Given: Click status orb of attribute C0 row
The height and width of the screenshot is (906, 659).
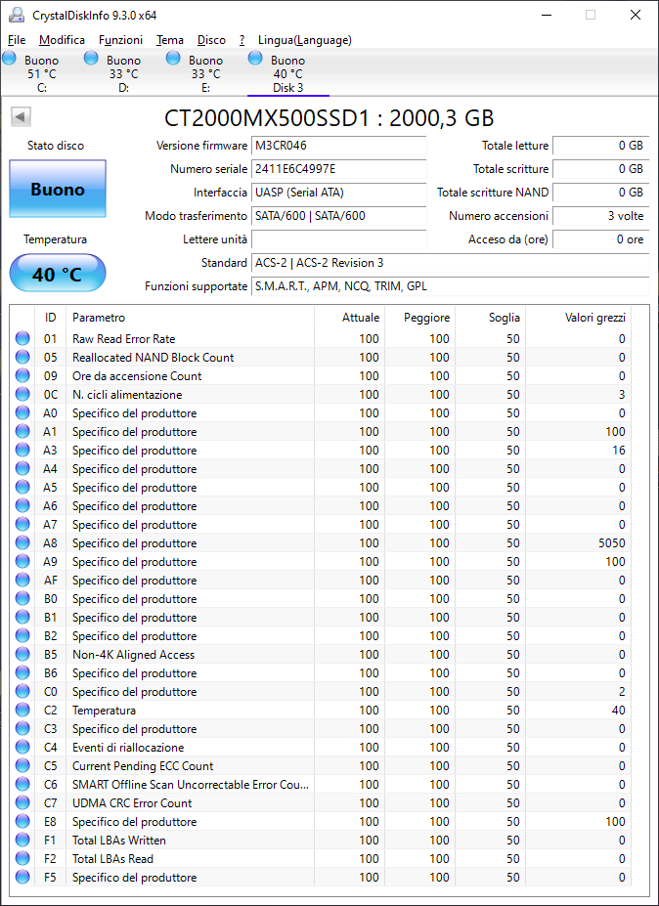Looking at the screenshot, I should 22,692.
